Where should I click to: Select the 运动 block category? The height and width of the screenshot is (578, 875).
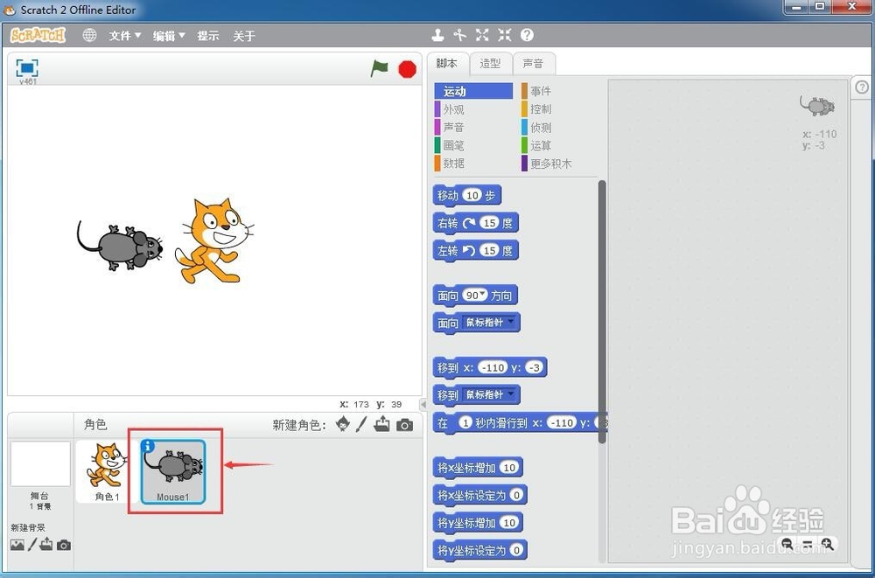[x=473, y=91]
